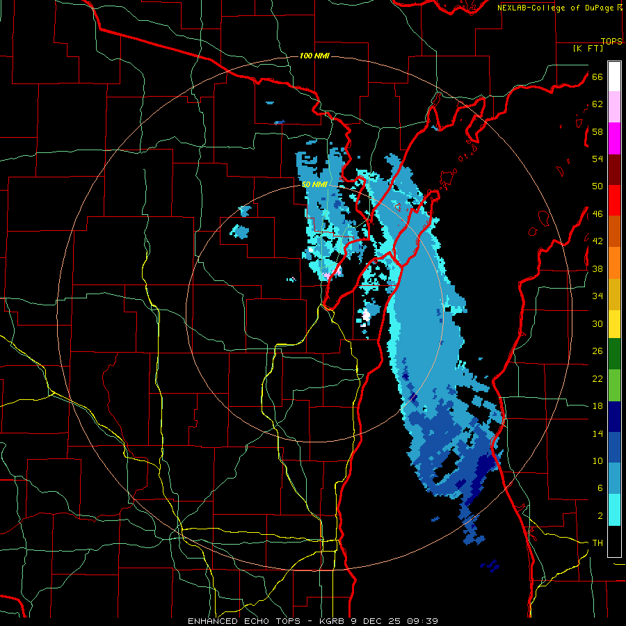Click the '66' legend value
The image size is (626, 626).
[597, 77]
